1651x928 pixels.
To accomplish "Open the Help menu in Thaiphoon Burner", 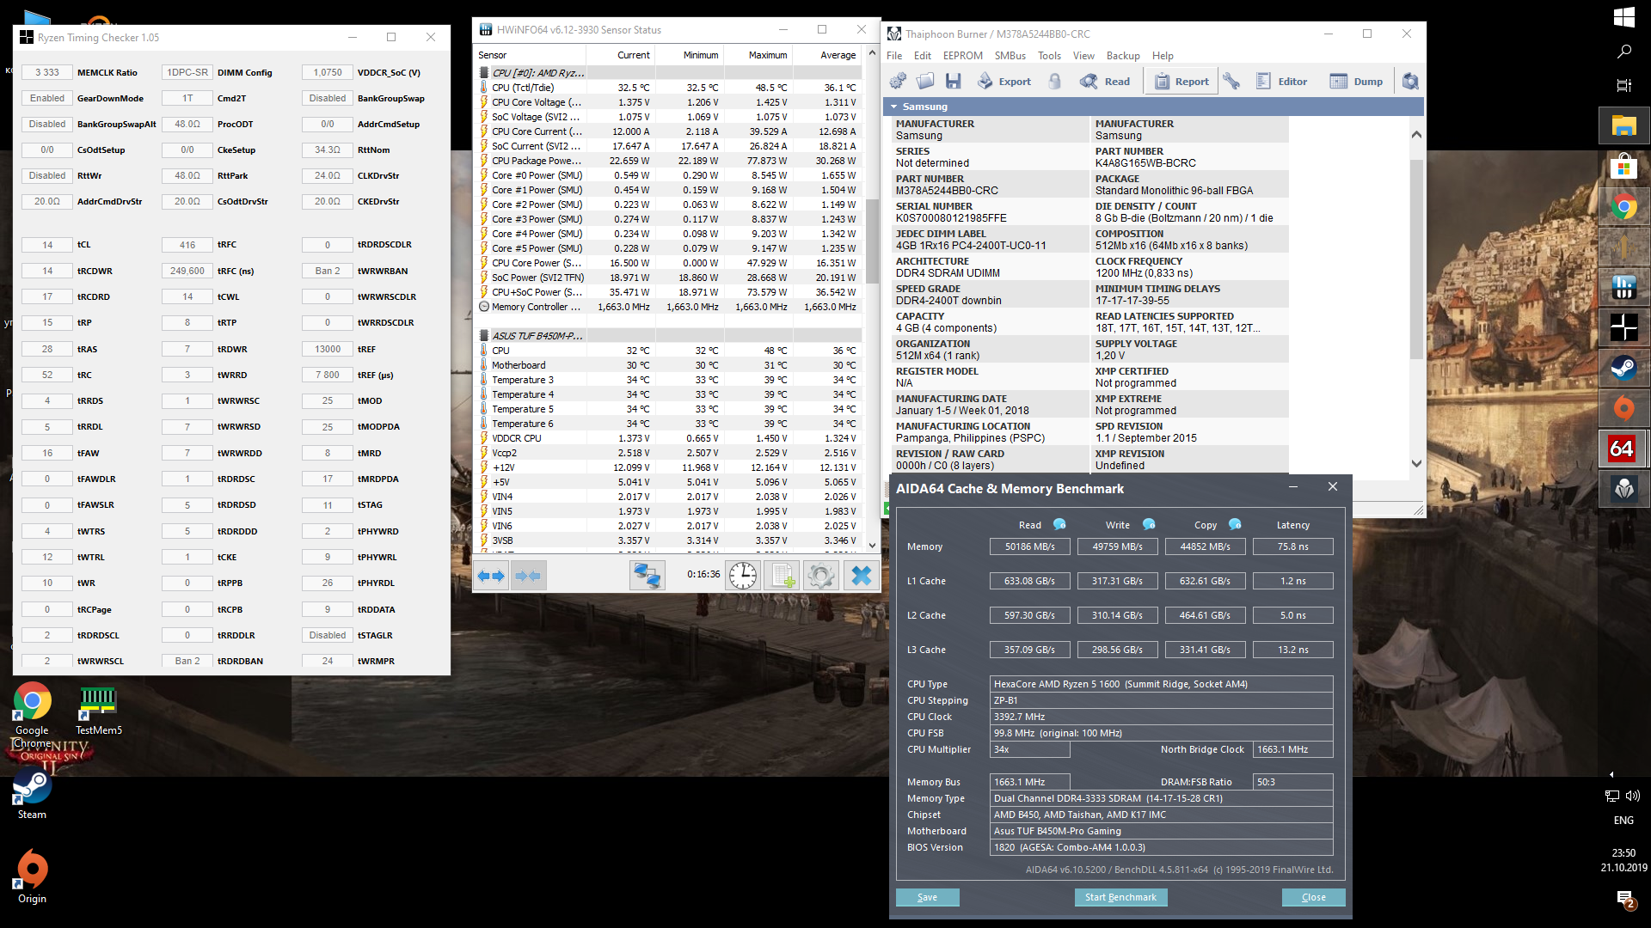I will [1163, 56].
